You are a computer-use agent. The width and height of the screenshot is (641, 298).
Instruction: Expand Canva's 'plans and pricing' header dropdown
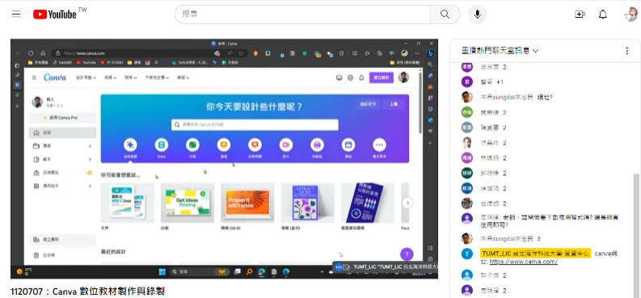(x=157, y=78)
